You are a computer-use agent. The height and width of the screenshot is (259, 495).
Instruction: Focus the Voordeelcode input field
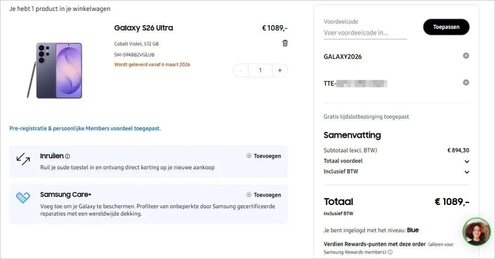(x=365, y=33)
